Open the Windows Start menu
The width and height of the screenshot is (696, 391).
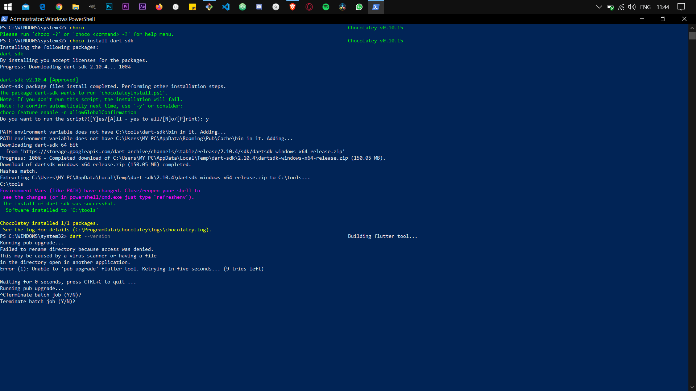[8, 7]
